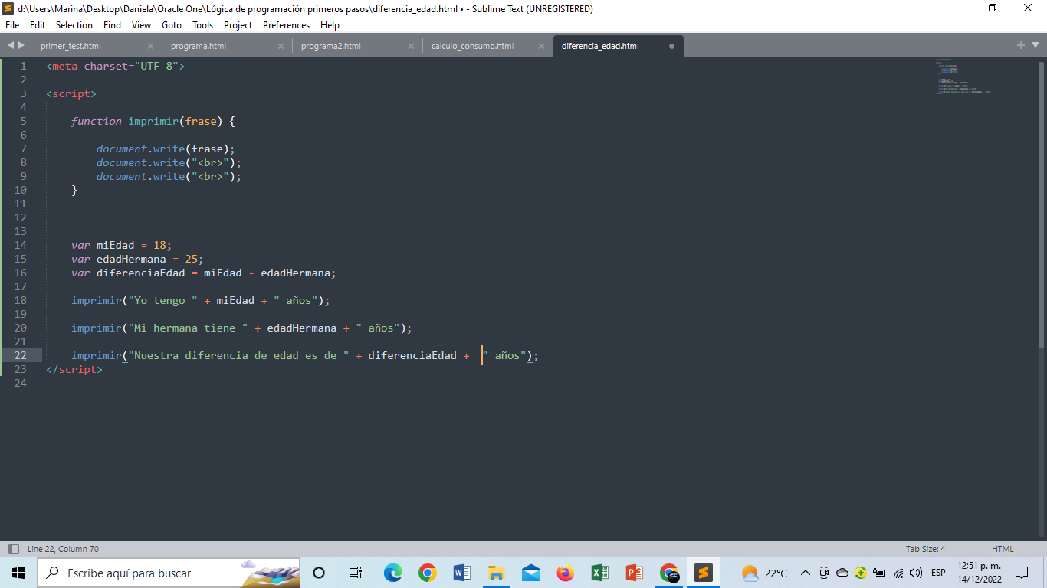Launch Firefox from the taskbar
This screenshot has width=1047, height=588.
coord(565,573)
